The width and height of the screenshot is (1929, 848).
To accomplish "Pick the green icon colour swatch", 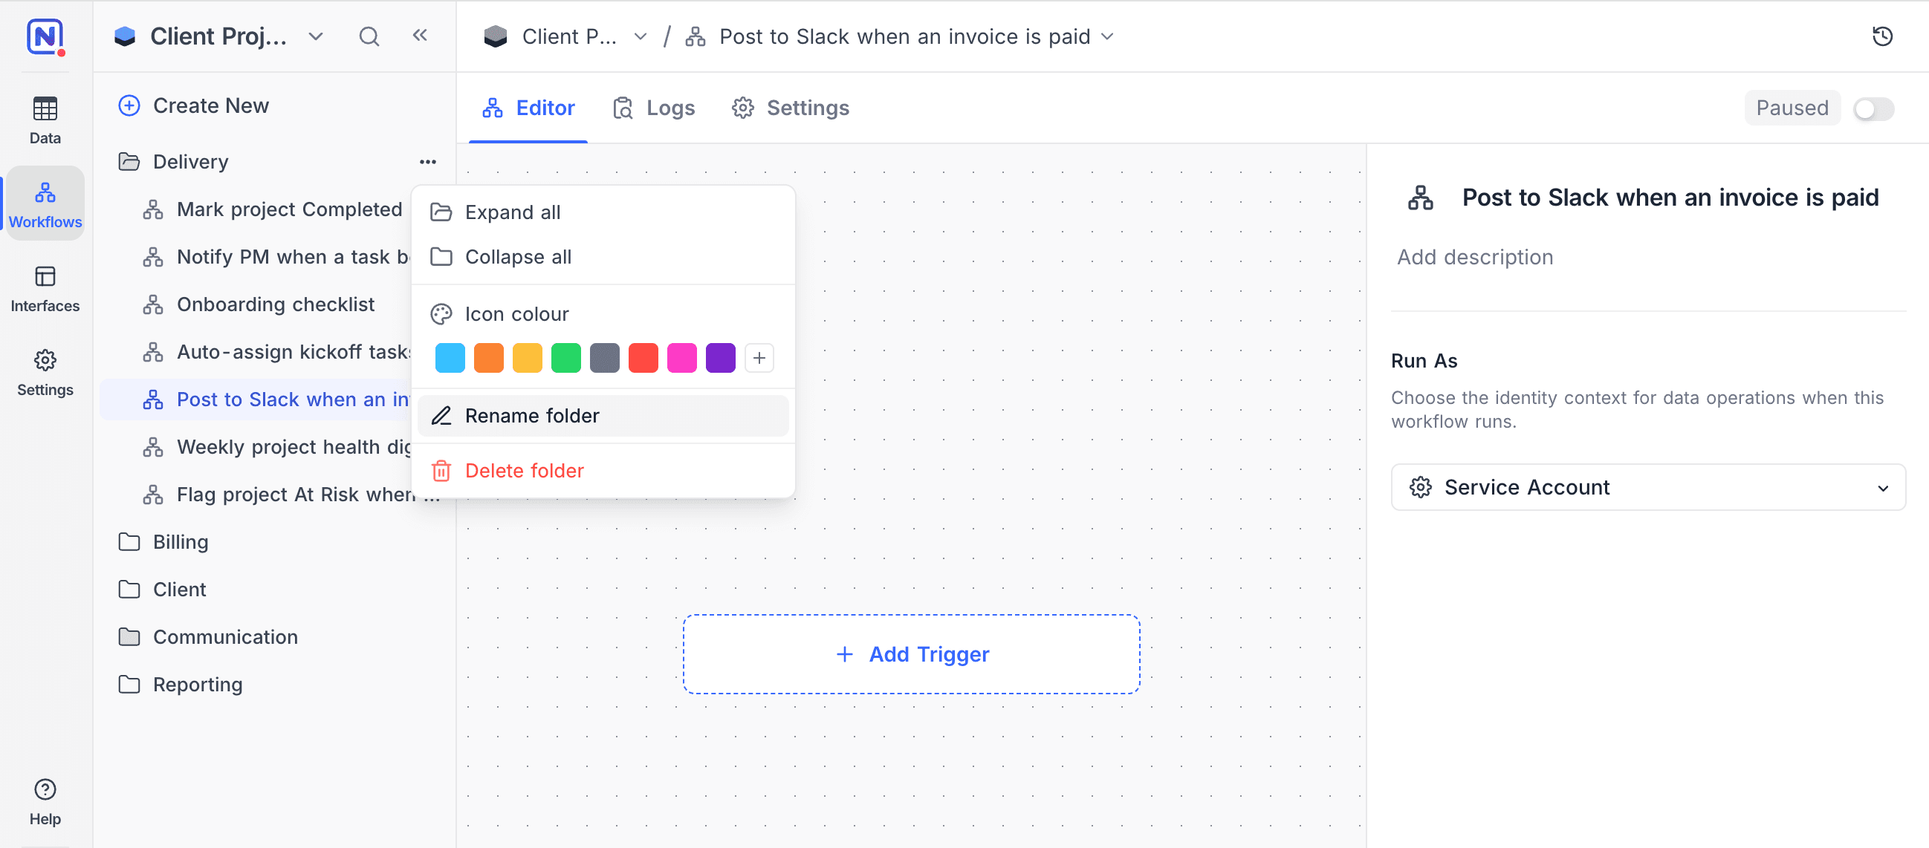I will 565,358.
